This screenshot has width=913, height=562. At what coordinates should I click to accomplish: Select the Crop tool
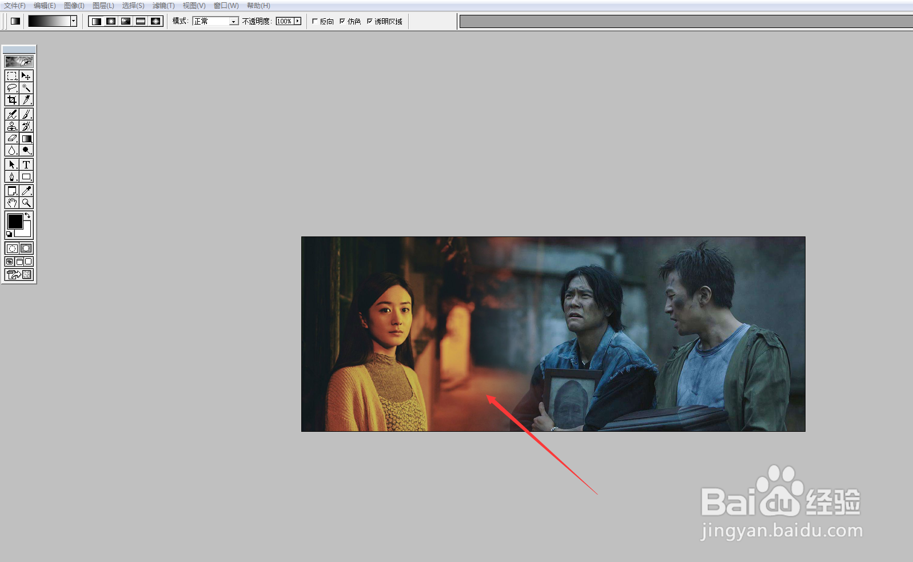pyautogui.click(x=12, y=100)
